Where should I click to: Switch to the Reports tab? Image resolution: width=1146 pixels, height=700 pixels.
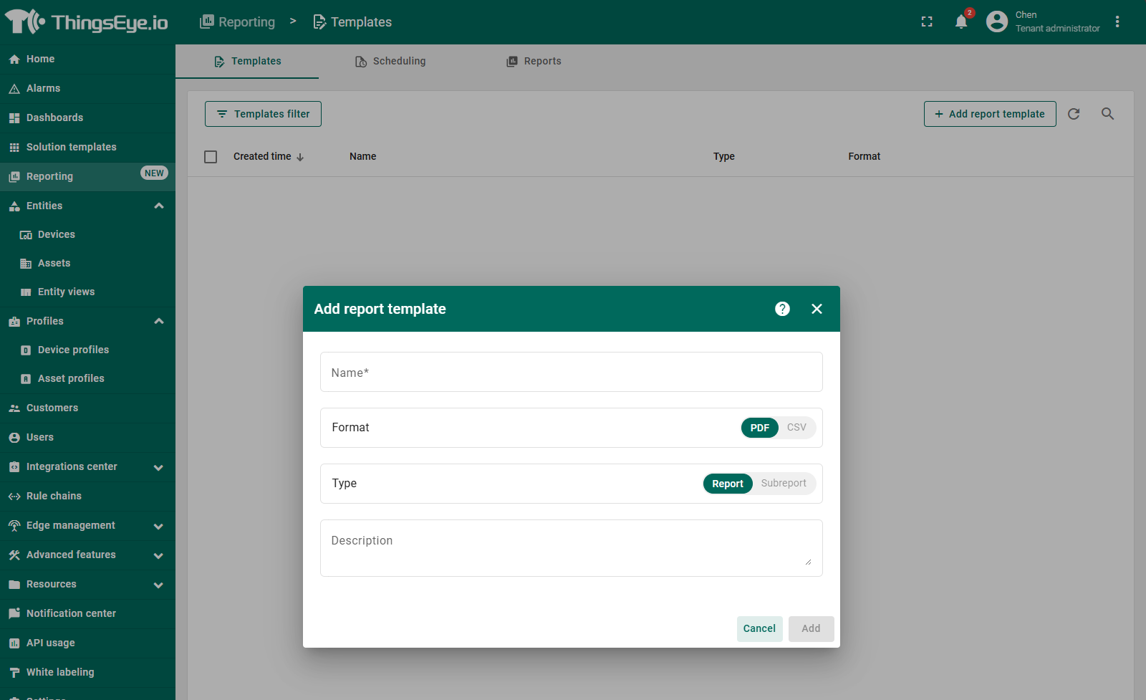point(534,62)
